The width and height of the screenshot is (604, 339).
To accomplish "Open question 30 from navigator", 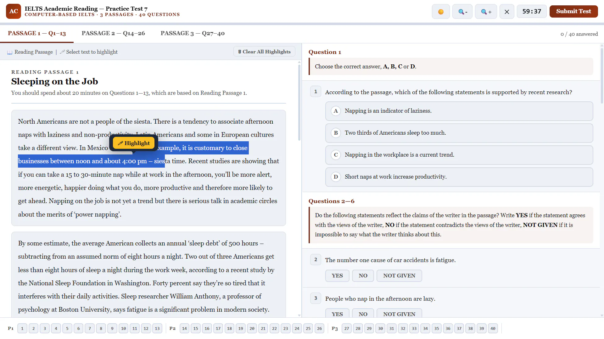I will tap(380, 328).
